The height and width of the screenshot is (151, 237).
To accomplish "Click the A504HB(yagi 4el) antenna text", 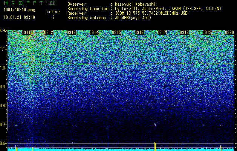I will [133, 18].
